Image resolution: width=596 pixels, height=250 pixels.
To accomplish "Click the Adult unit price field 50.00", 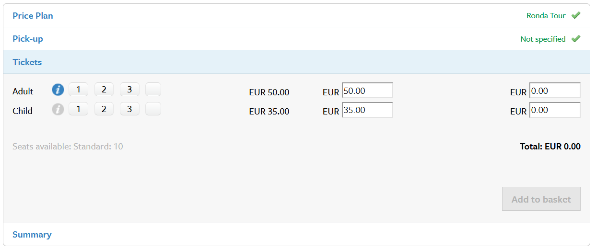I will (367, 91).
